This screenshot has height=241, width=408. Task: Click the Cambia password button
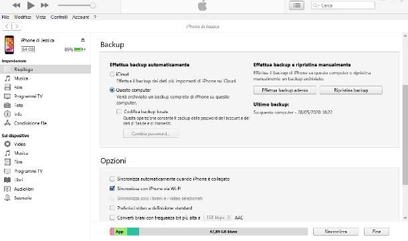click(151, 134)
